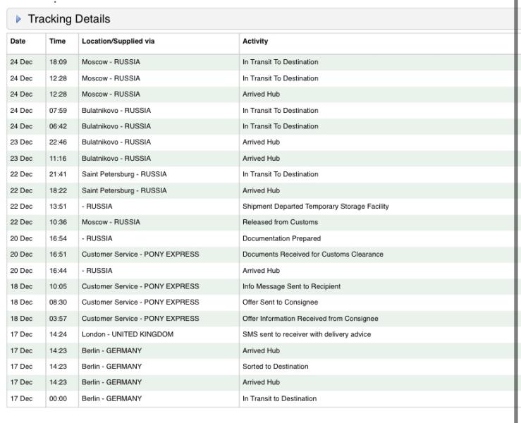
Task: Select Documents Received for Customs Clearance
Action: [312, 254]
